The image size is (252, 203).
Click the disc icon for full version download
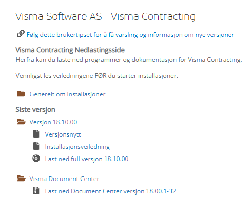(36, 159)
